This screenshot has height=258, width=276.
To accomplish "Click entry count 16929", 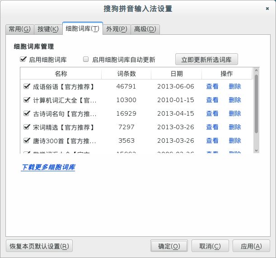I will click(x=126, y=113).
